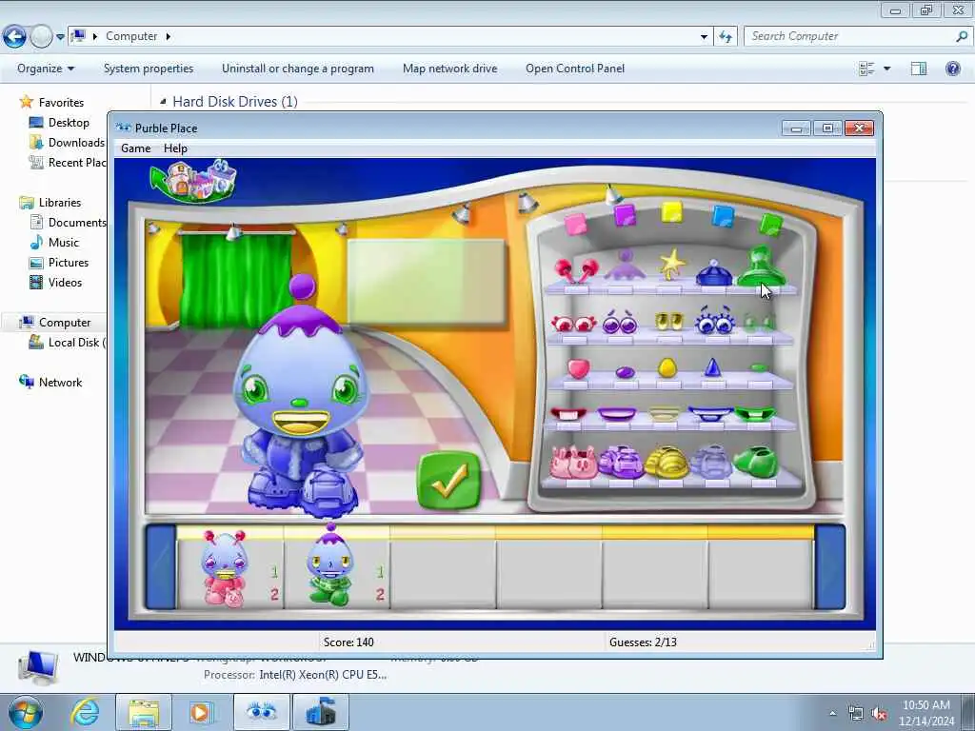Screen dimensions: 975x731
Task: Select the blue spiky eyes
Action: pyautogui.click(x=714, y=320)
